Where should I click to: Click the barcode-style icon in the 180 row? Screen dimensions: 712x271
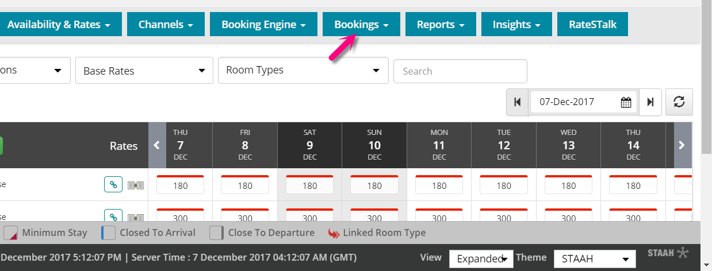pyautogui.click(x=136, y=185)
